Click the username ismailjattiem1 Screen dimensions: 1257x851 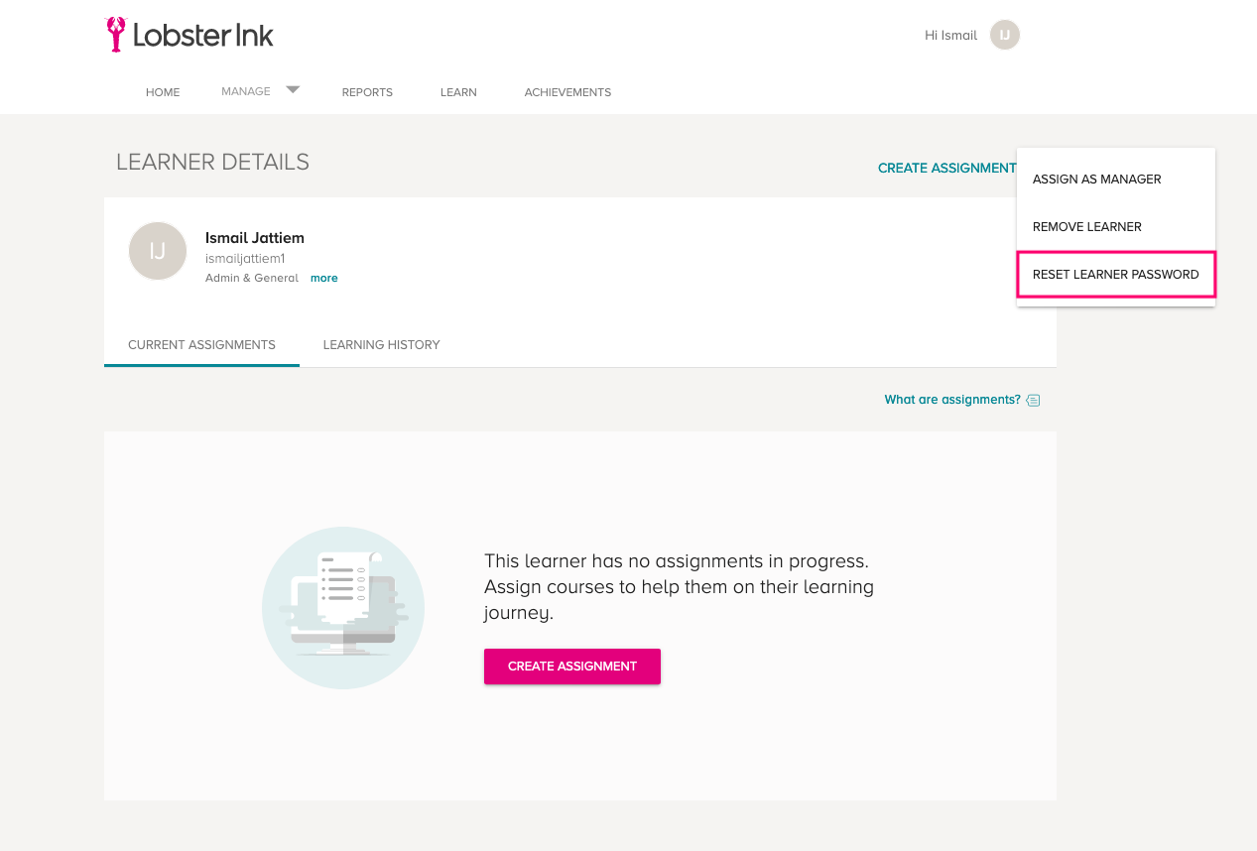tap(245, 259)
